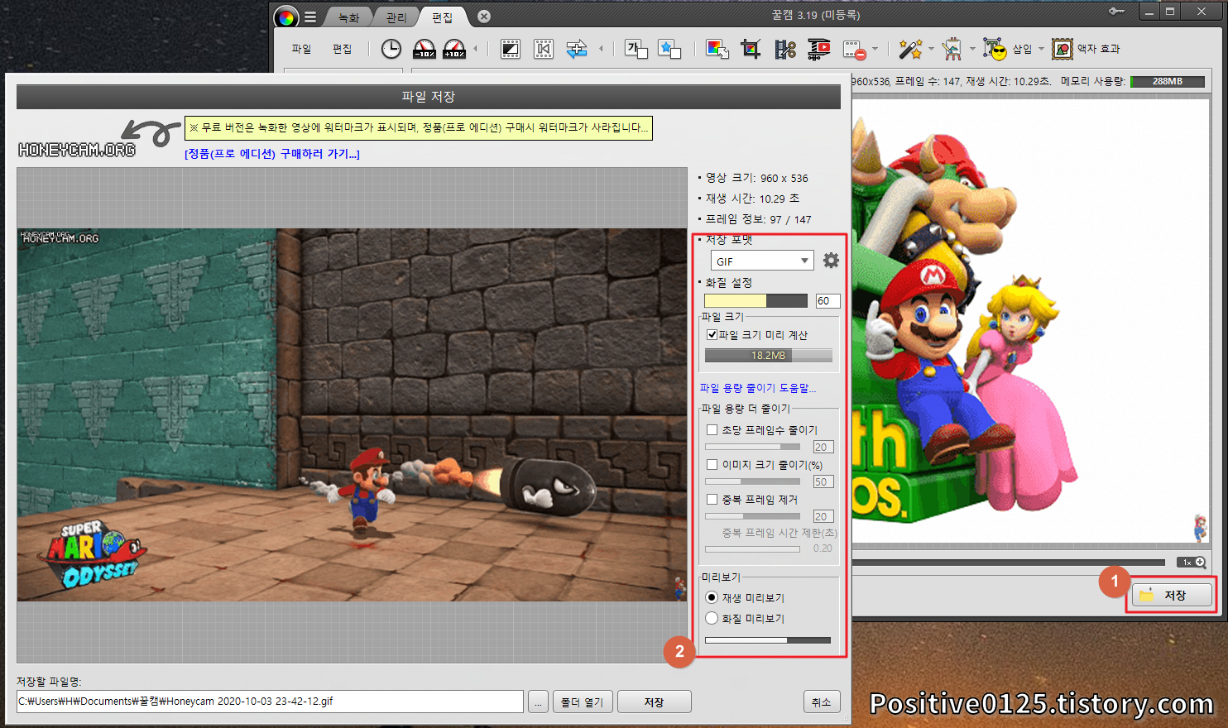The image size is (1228, 728).
Task: Select the 편집 tab in the title bar
Action: point(443,17)
